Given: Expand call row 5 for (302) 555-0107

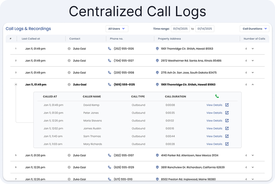Looking at the screenshot, I should [x=253, y=155].
